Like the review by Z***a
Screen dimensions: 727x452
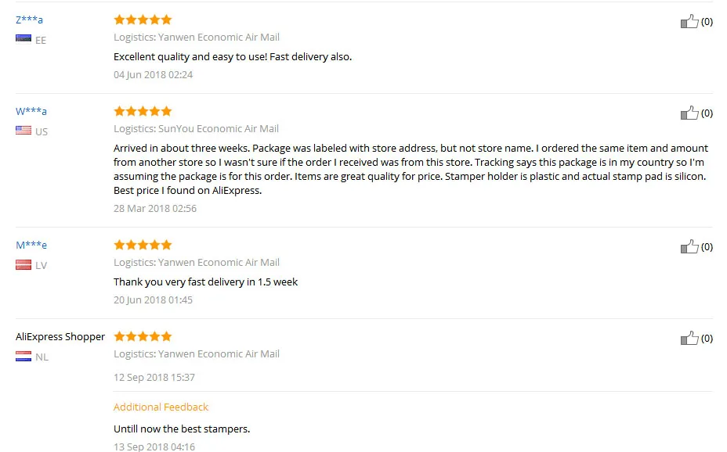pos(689,21)
